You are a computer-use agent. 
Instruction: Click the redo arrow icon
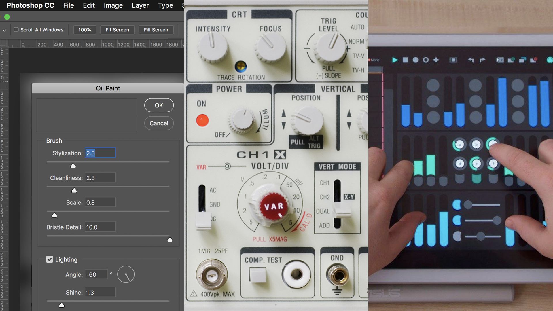[x=482, y=60]
